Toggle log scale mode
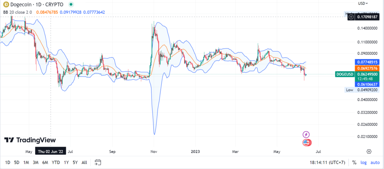Screen dimensions: 384x169 point(363,162)
